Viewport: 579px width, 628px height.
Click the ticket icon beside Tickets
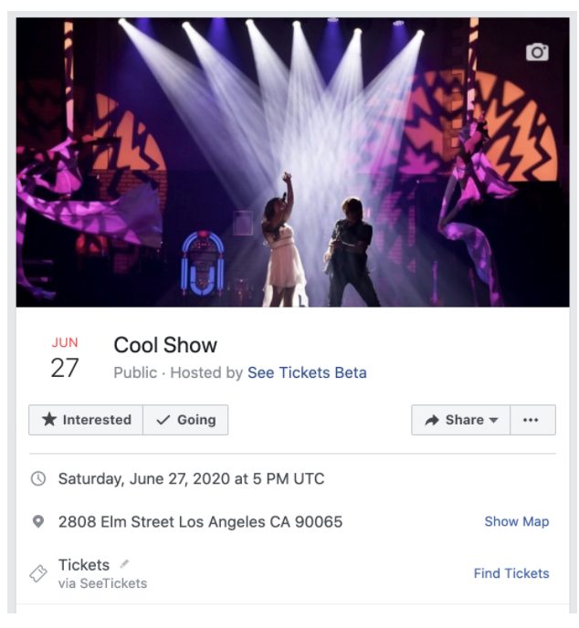point(38,573)
